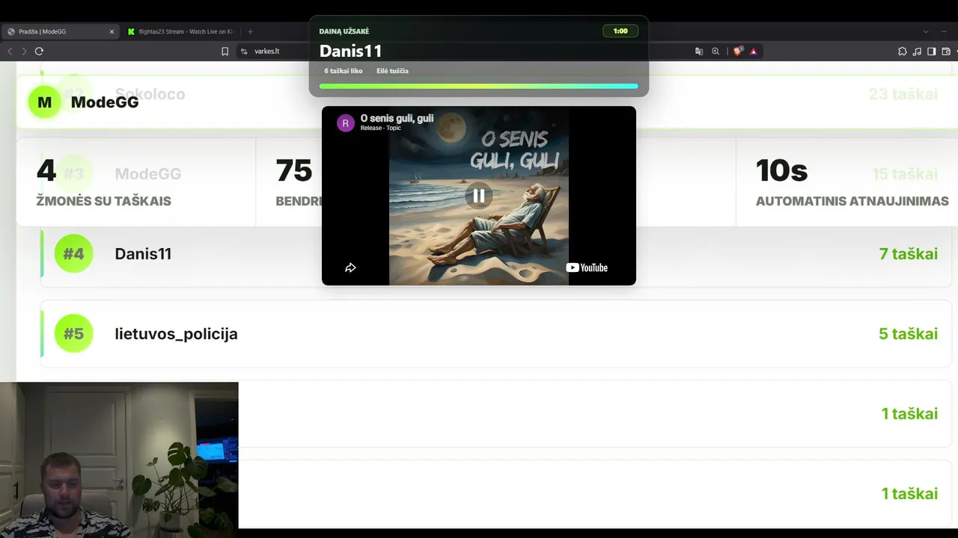Go back with the browser back arrow
This screenshot has width=958, height=538.
(x=10, y=51)
